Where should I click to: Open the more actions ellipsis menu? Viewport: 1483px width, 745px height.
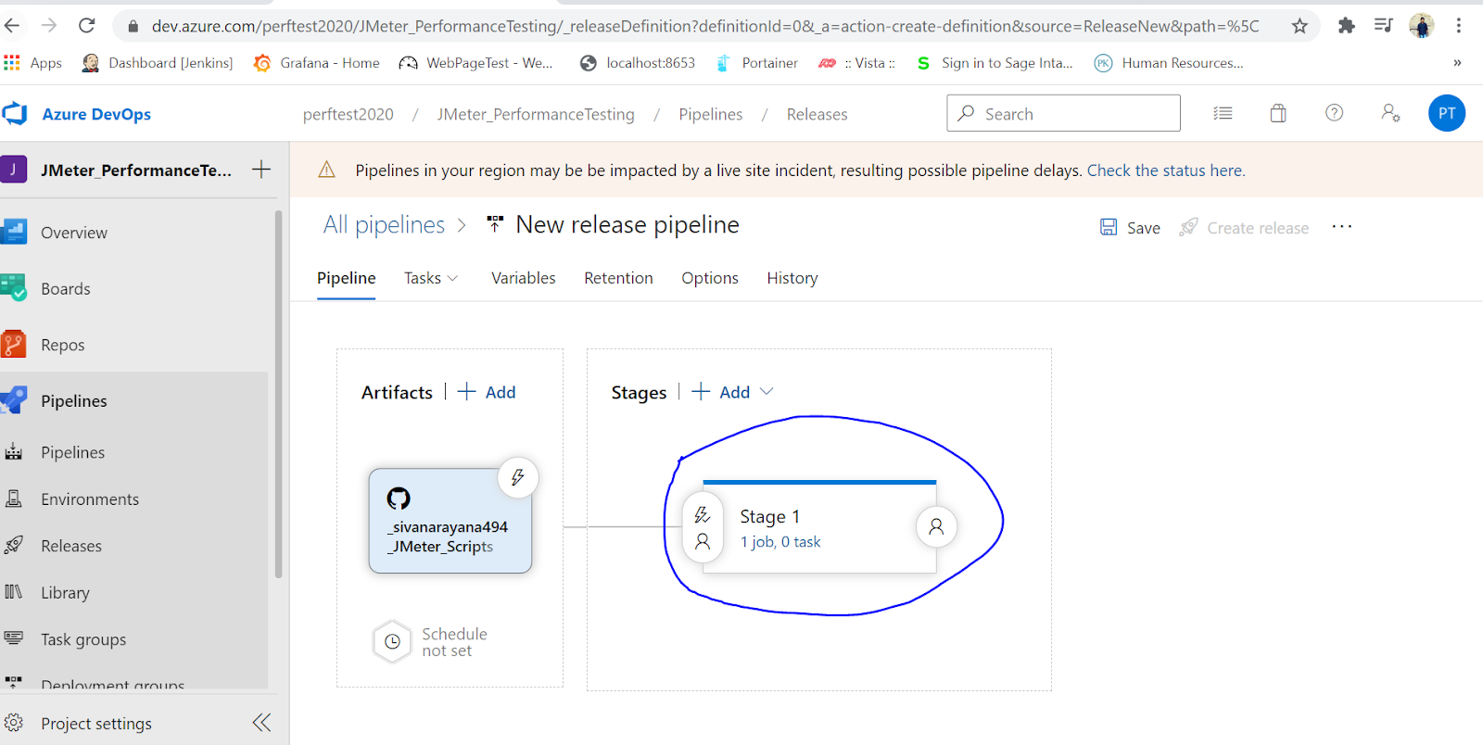tap(1342, 227)
